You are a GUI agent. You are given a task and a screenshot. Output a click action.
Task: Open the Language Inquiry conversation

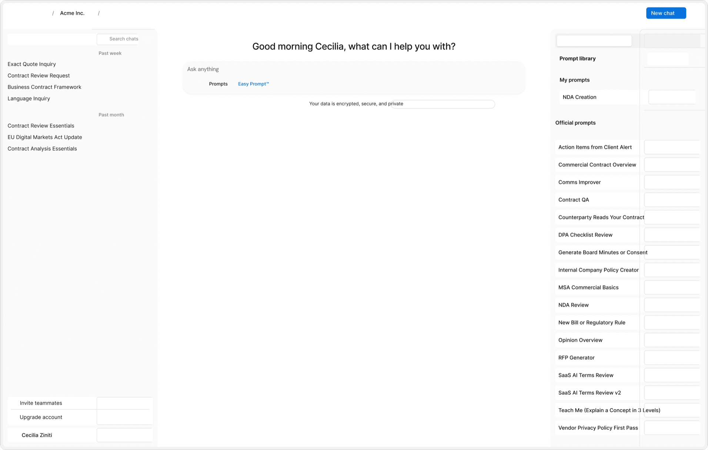coord(29,99)
